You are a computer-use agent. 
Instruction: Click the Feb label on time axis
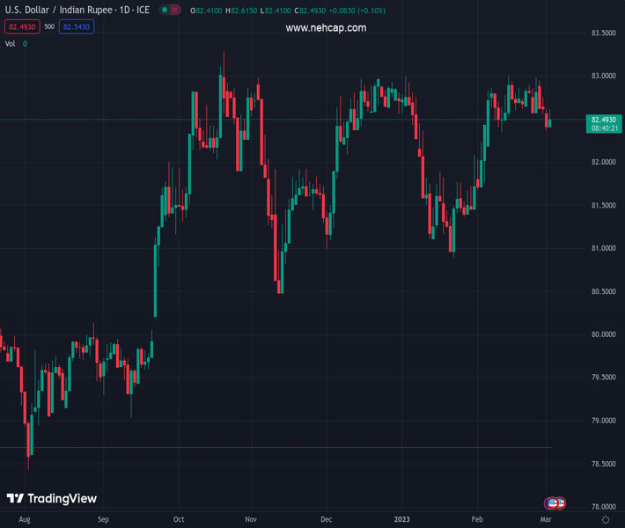(x=477, y=520)
